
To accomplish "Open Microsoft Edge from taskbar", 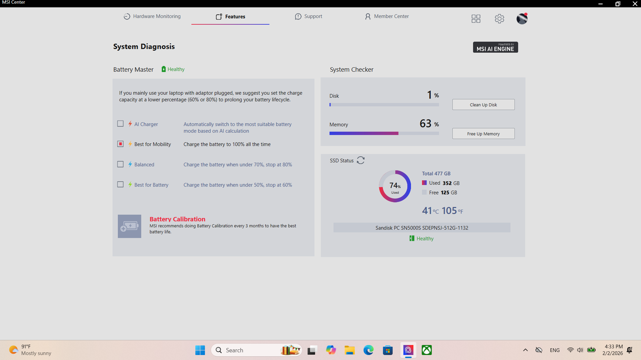I will (369, 350).
